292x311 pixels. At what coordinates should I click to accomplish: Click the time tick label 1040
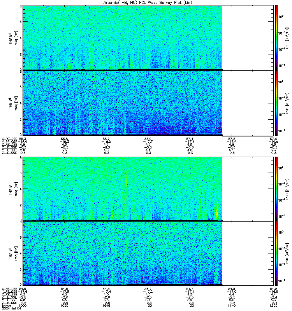coord(106,306)
